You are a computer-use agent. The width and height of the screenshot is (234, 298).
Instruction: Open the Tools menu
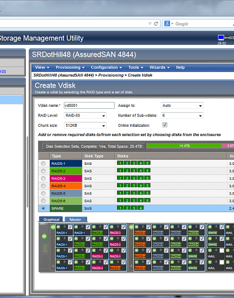(x=136, y=67)
